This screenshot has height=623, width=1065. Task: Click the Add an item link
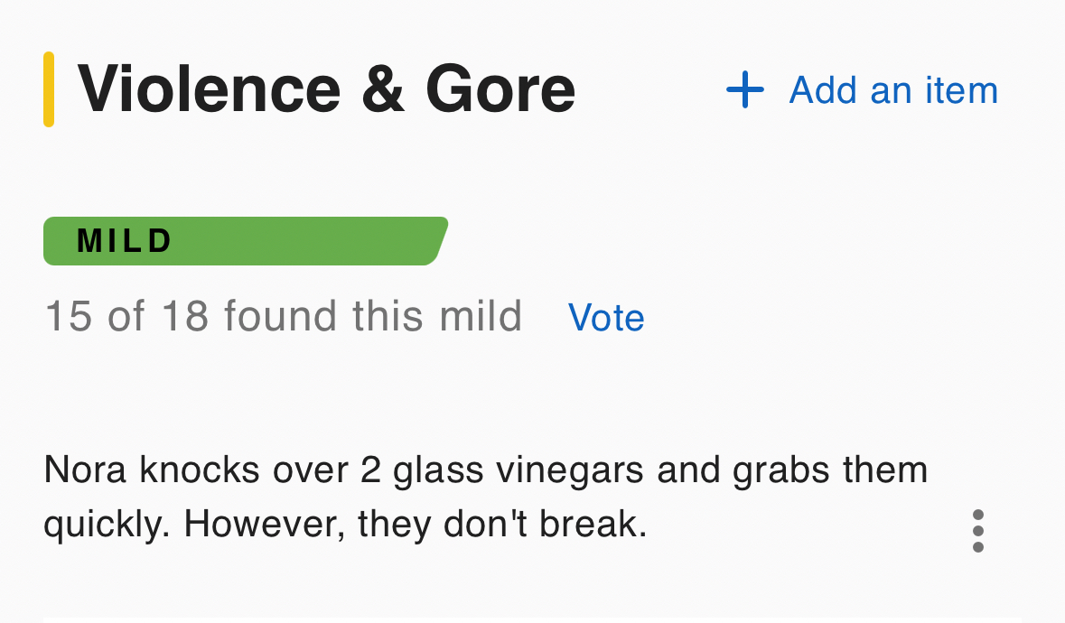point(892,90)
